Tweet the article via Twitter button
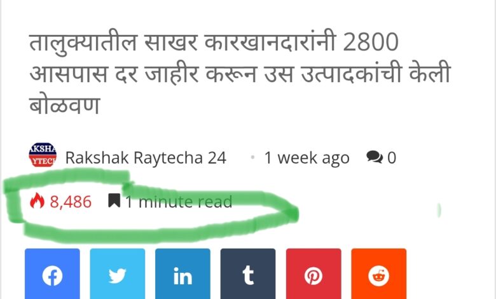 (x=118, y=274)
